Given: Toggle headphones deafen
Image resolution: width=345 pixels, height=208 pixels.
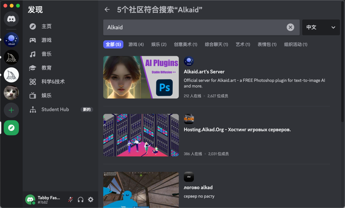Looking at the screenshot, I should tap(80, 200).
